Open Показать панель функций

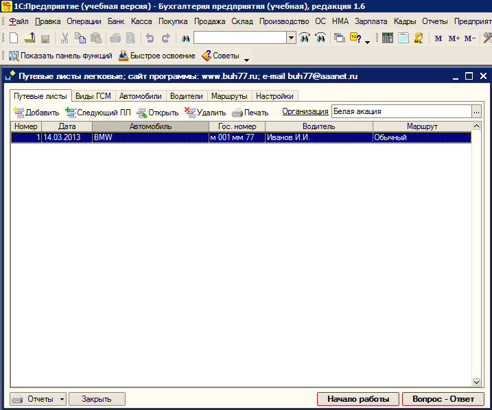tap(56, 56)
